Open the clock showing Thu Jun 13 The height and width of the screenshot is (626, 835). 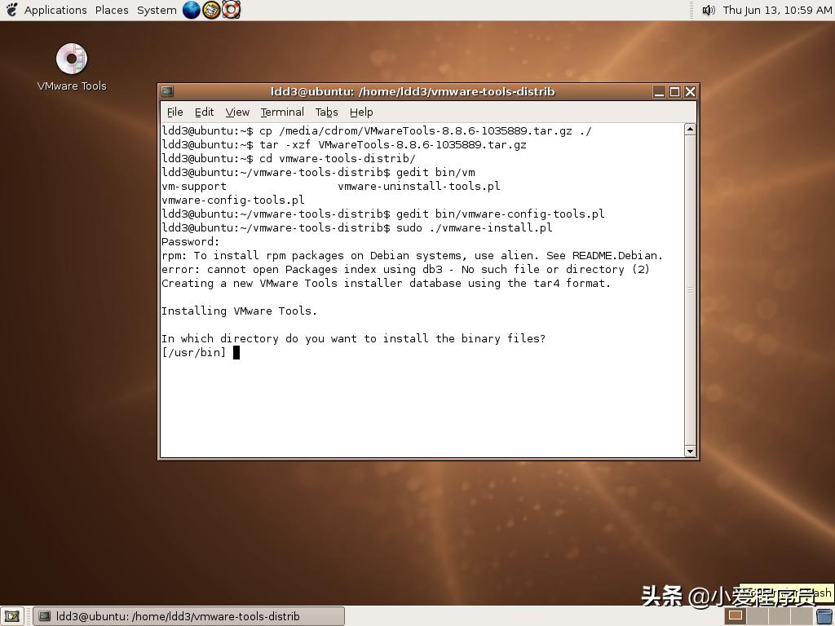(x=777, y=10)
